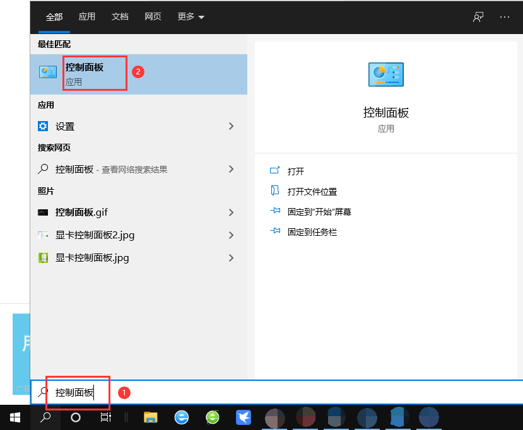The image size is (523, 430).
Task: Click inside the 控制面板 search input field
Action: [x=76, y=392]
